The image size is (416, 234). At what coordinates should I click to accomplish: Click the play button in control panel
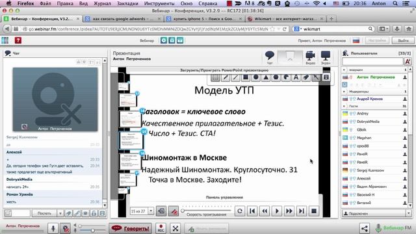(277, 211)
